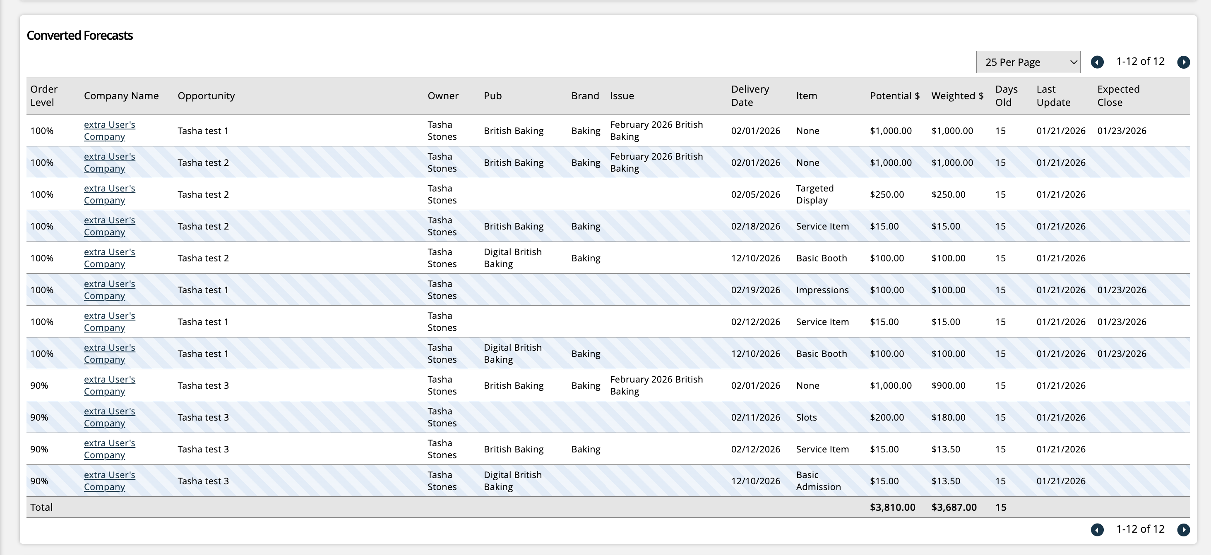1211x555 pixels.
Task: Click the Potential $ column header
Action: tap(894, 96)
